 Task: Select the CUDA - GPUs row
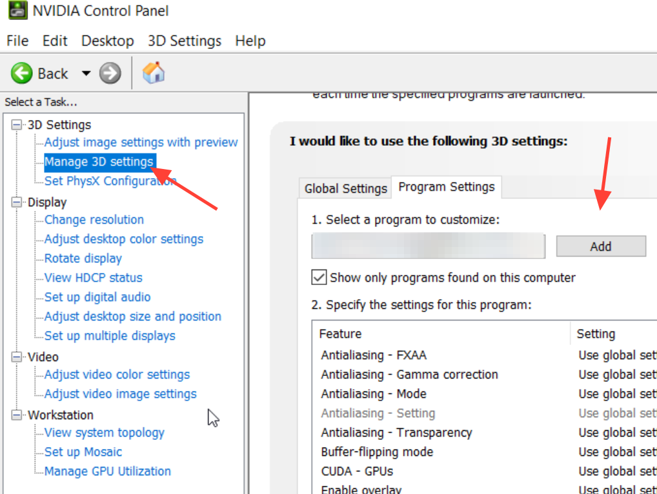[x=485, y=471]
